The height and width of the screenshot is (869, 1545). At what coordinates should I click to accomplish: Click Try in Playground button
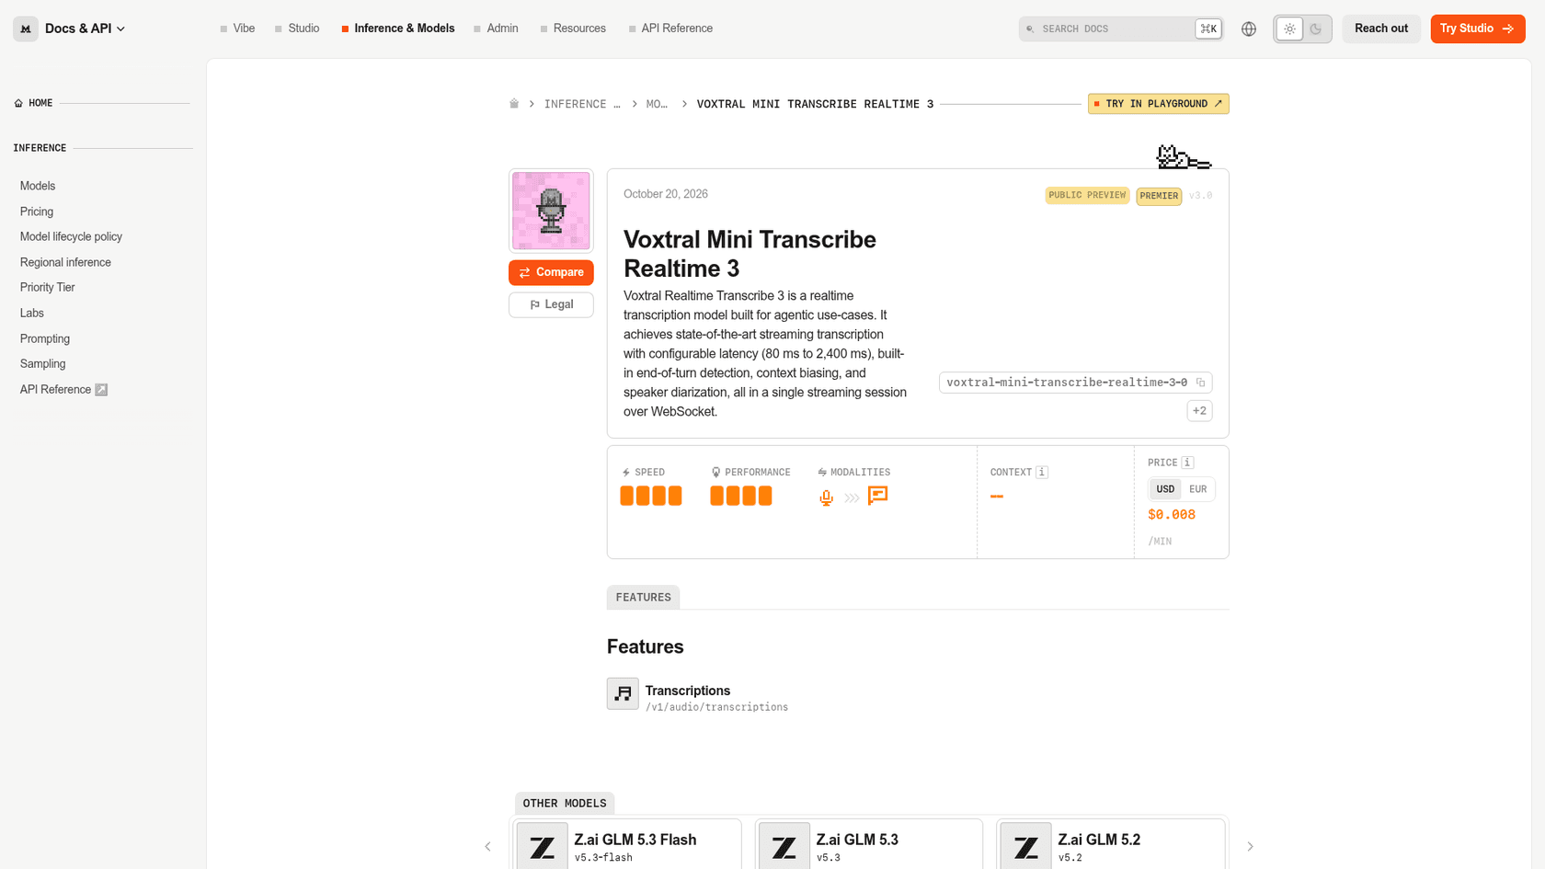click(1158, 104)
